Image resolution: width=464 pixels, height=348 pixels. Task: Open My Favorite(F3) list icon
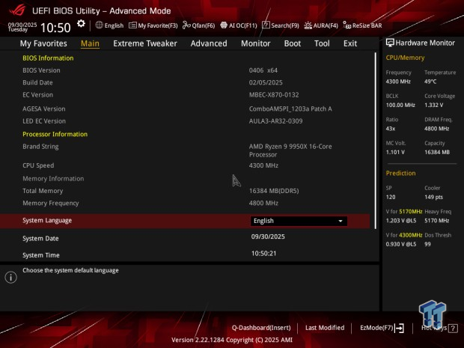coord(132,25)
